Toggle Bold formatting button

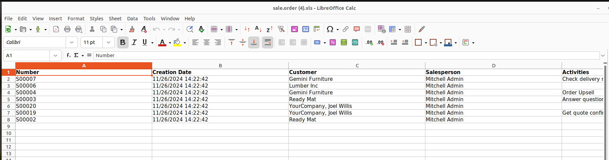(x=123, y=42)
